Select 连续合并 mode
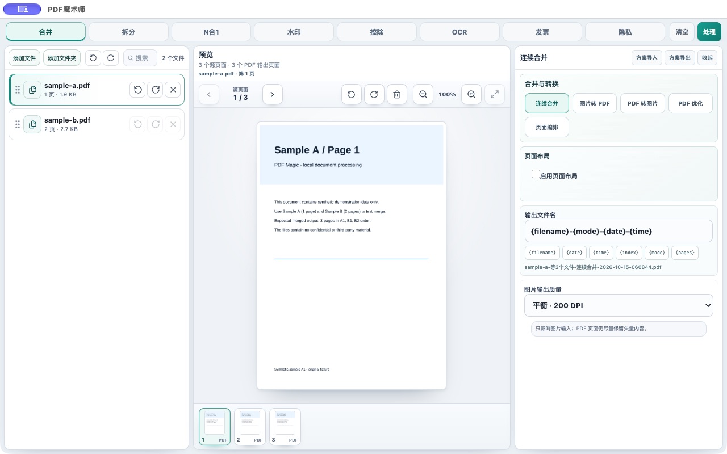Image resolution: width=727 pixels, height=454 pixels. (547, 104)
